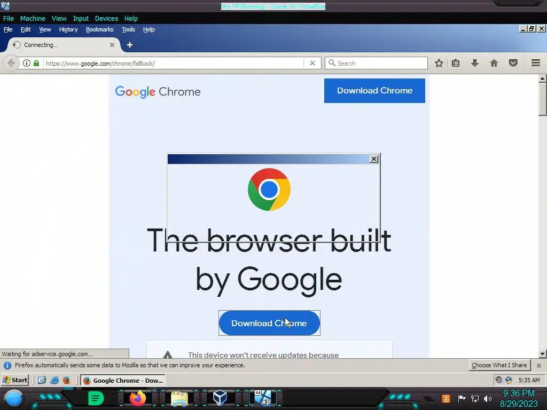Click the warning triangle icon on page

pos(168,354)
